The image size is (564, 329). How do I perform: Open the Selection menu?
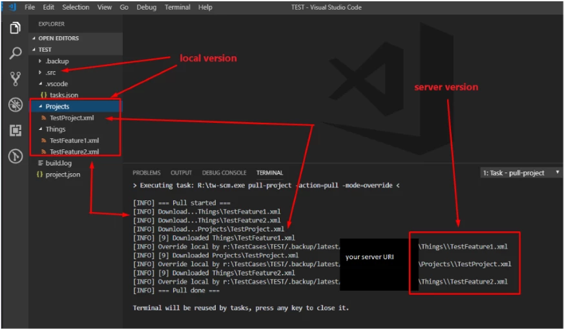coord(76,7)
